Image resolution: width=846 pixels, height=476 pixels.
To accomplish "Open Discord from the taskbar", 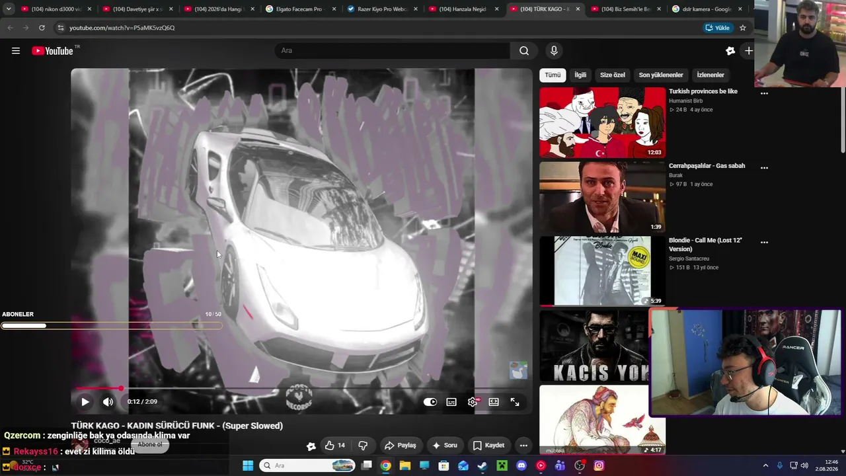I will tap(521, 465).
